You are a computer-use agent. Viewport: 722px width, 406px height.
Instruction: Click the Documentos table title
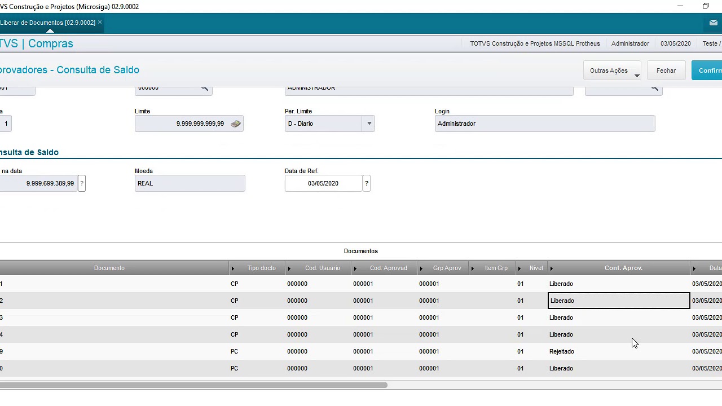pyautogui.click(x=361, y=251)
